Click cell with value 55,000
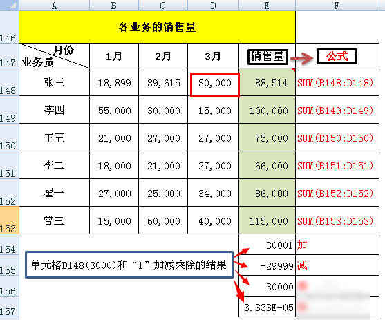The width and height of the screenshot is (385, 320). tap(114, 109)
